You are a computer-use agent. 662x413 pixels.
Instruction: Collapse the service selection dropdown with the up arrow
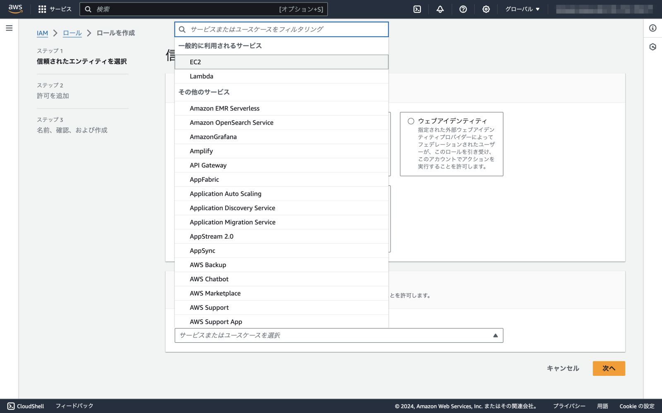coord(495,335)
